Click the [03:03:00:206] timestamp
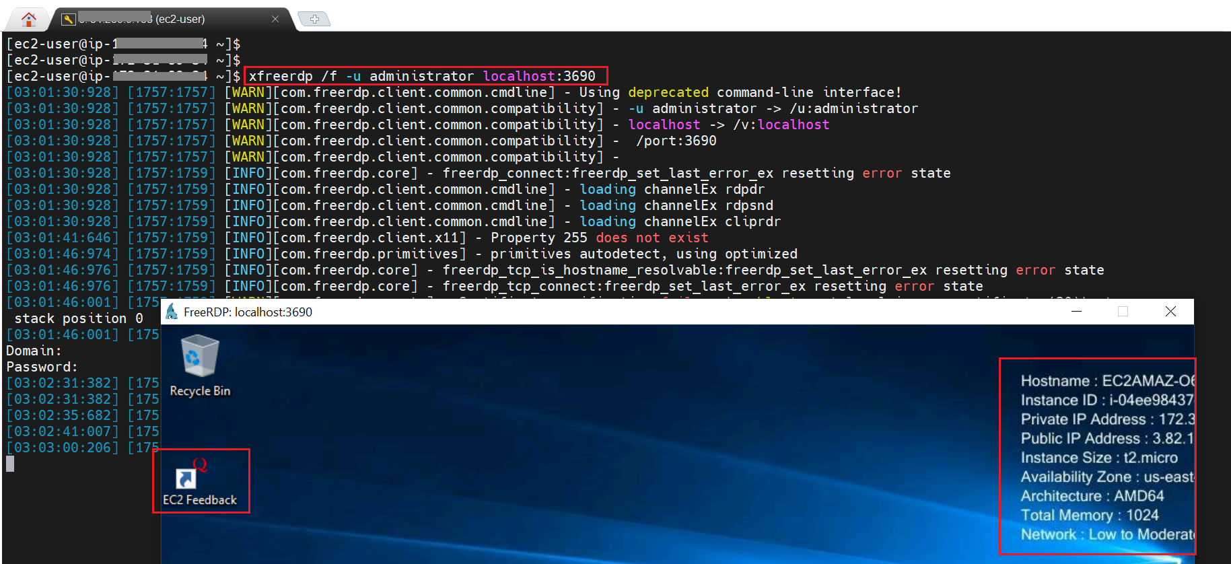Viewport: 1231px width, 564px height. [63, 448]
